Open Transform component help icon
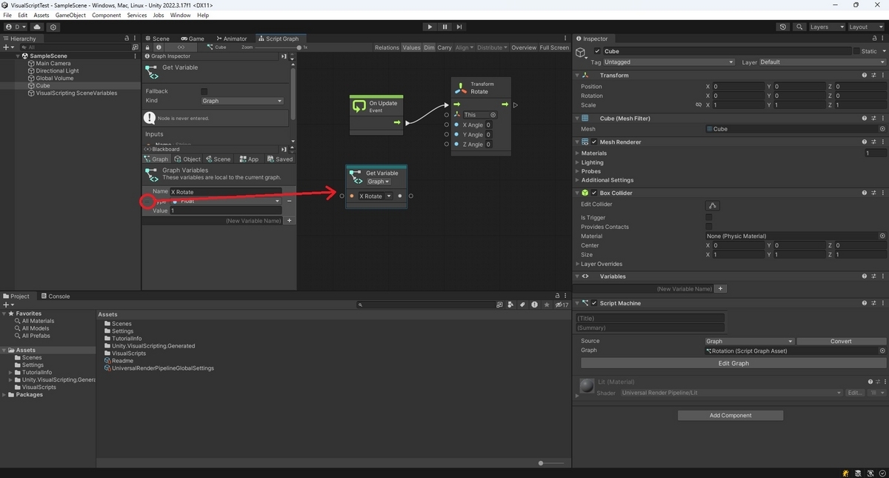The image size is (889, 478). point(865,76)
